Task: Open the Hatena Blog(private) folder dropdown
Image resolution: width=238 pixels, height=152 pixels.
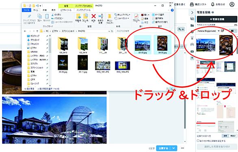Action: pos(208,31)
